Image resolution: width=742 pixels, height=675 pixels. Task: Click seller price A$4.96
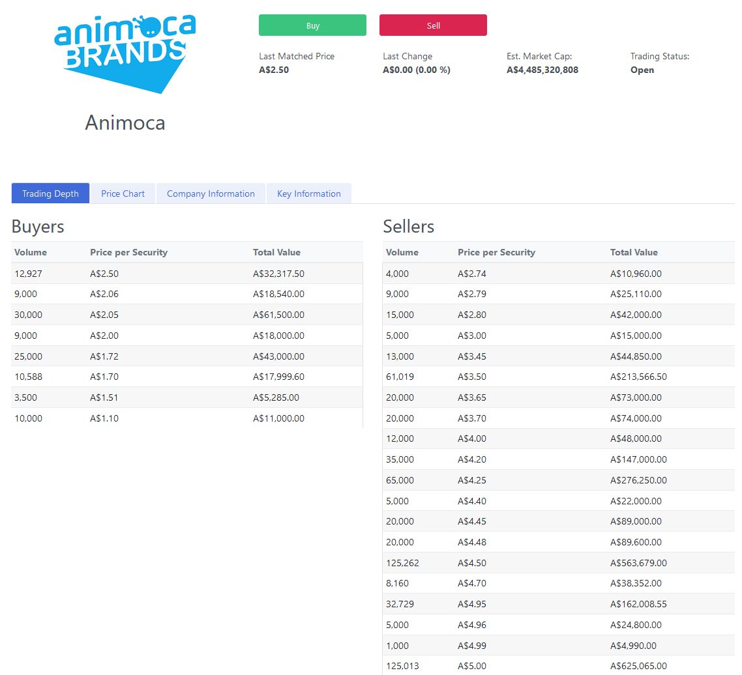(x=472, y=625)
